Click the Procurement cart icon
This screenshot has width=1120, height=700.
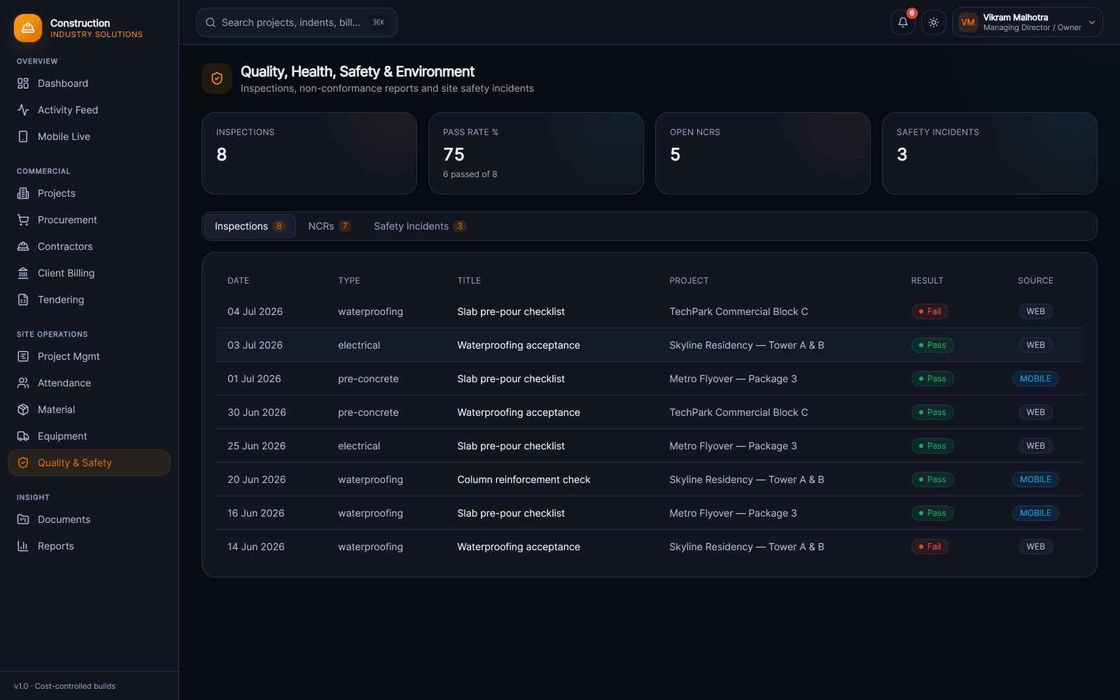(23, 220)
